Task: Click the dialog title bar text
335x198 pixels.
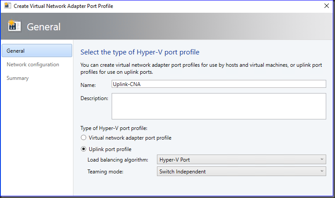Action: pos(63,6)
